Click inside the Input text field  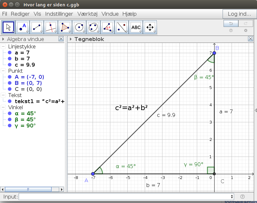(x=124, y=197)
